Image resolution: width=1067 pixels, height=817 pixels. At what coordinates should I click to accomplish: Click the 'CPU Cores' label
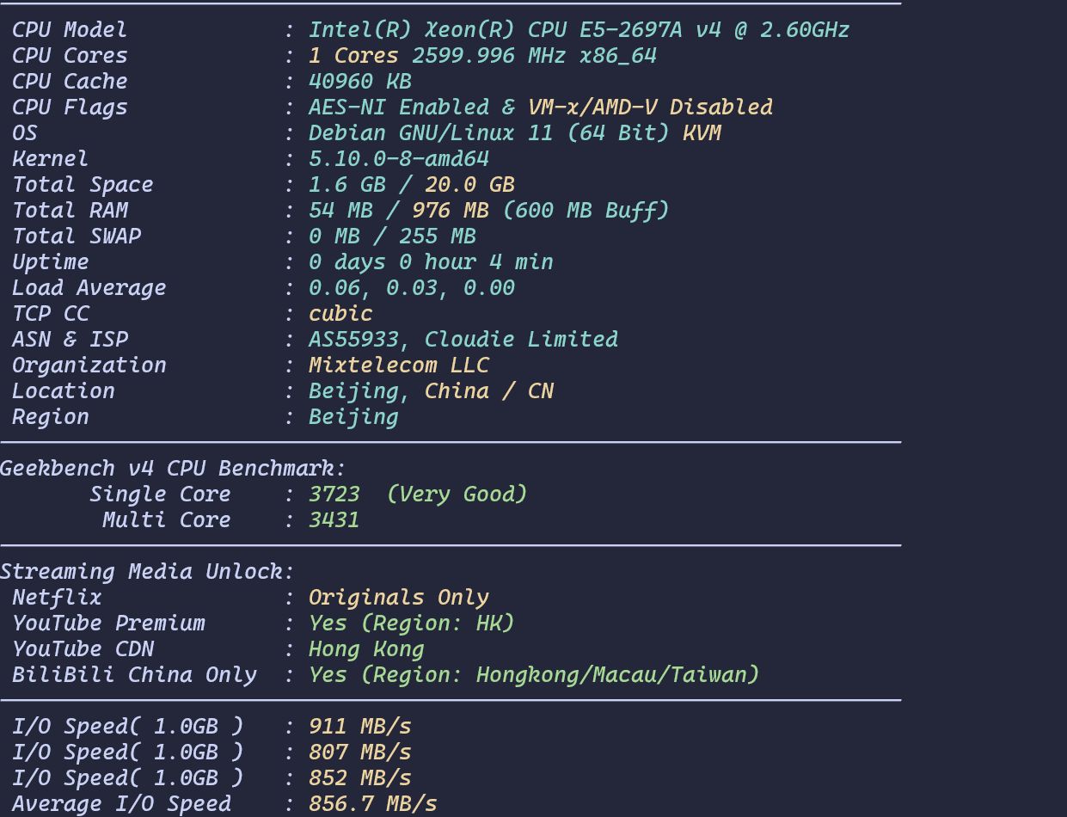[x=70, y=56]
